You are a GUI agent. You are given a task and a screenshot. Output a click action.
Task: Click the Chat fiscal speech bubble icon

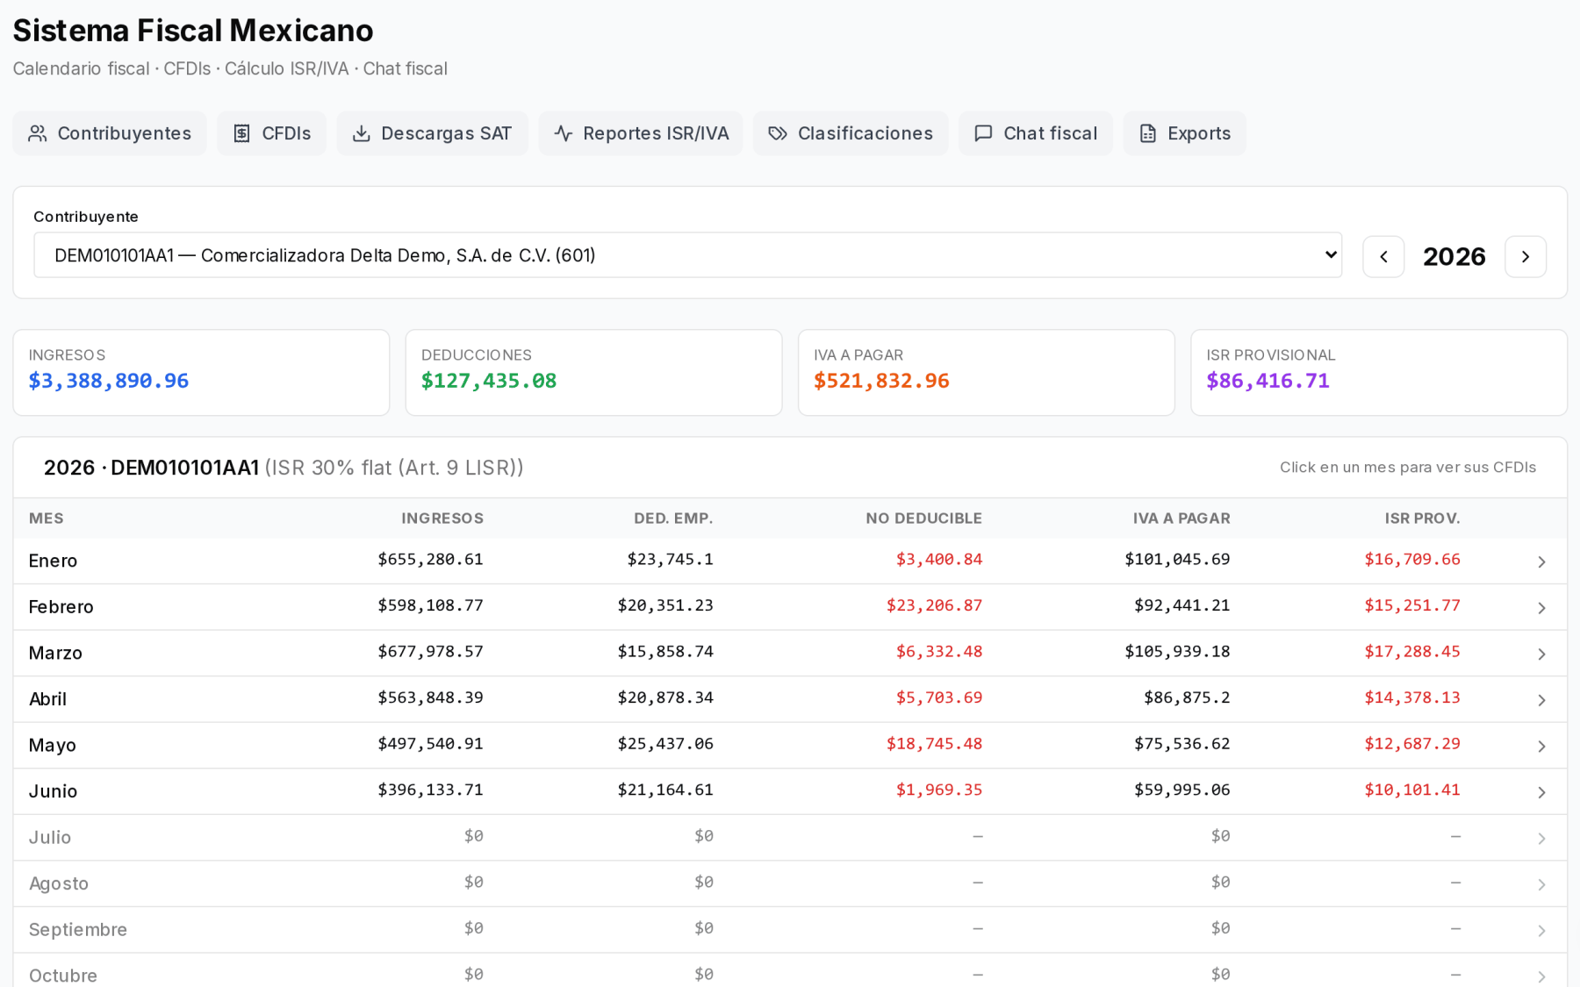tap(983, 133)
